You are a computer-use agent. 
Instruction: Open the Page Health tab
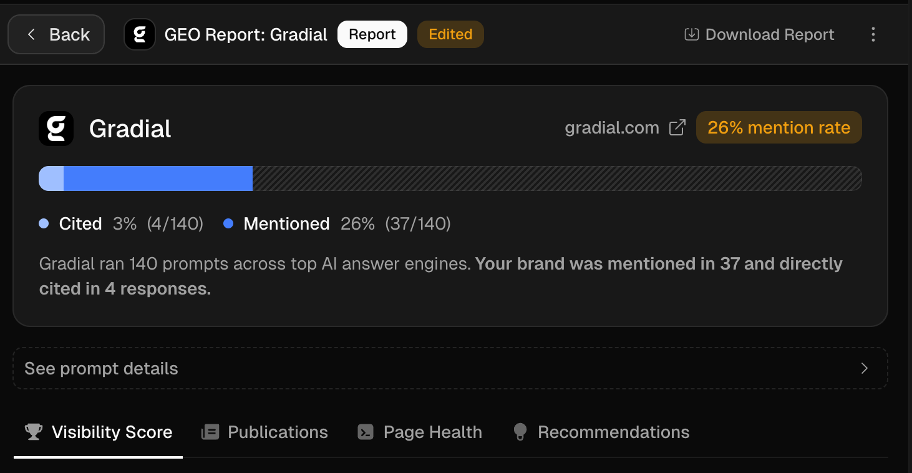coord(420,432)
